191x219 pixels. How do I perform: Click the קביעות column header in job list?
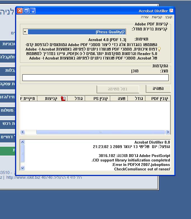[x=52, y=99]
